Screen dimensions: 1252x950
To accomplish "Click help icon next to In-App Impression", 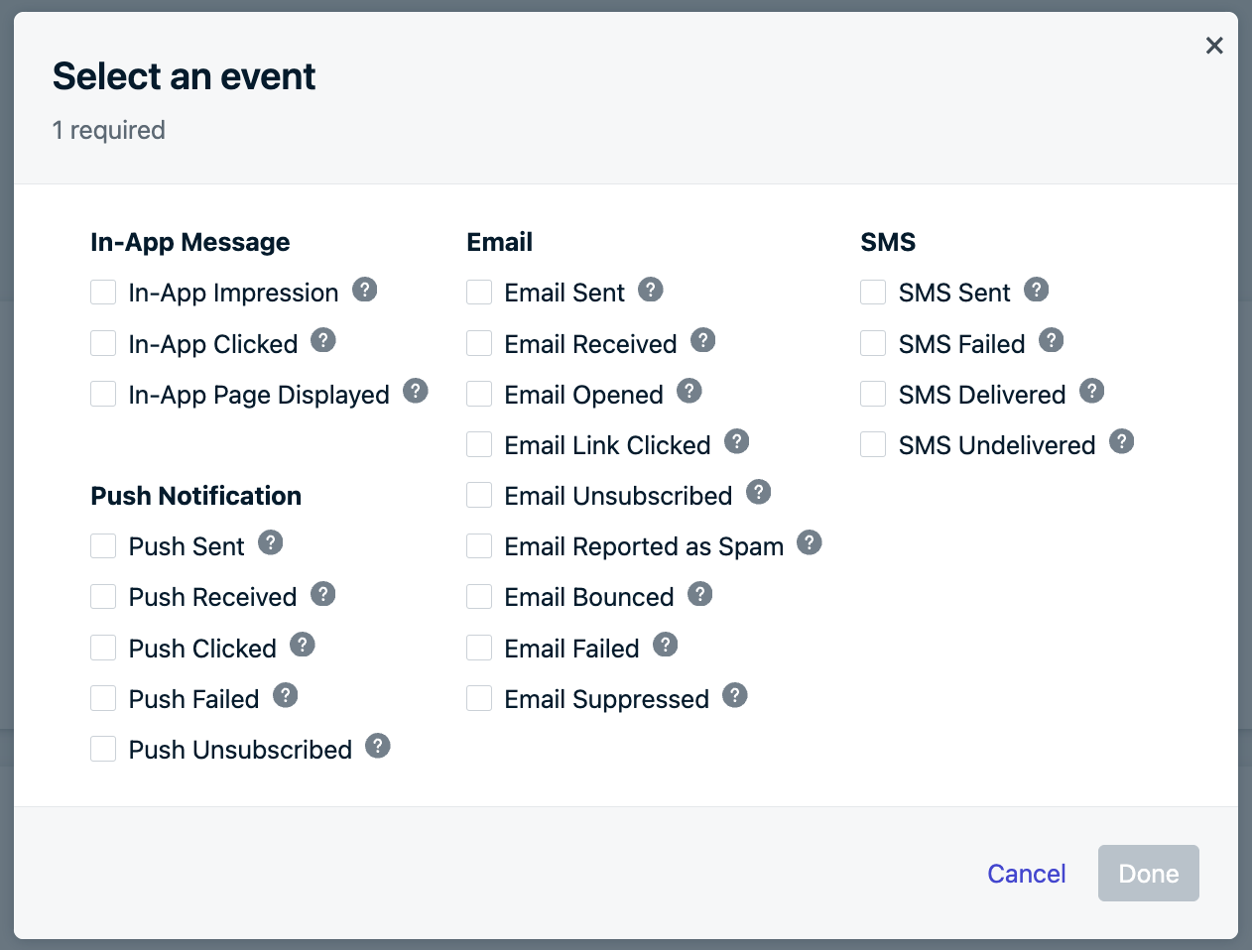I will [365, 290].
